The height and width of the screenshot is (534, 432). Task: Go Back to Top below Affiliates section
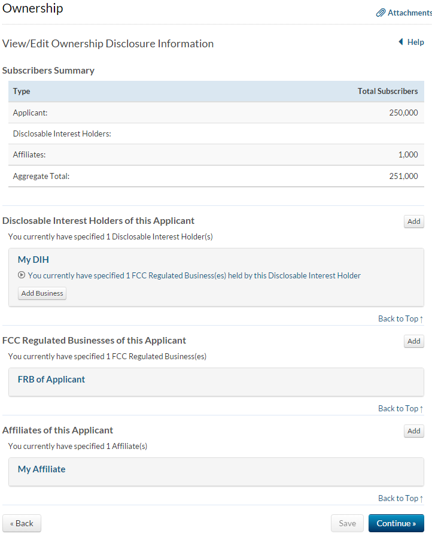pos(400,498)
